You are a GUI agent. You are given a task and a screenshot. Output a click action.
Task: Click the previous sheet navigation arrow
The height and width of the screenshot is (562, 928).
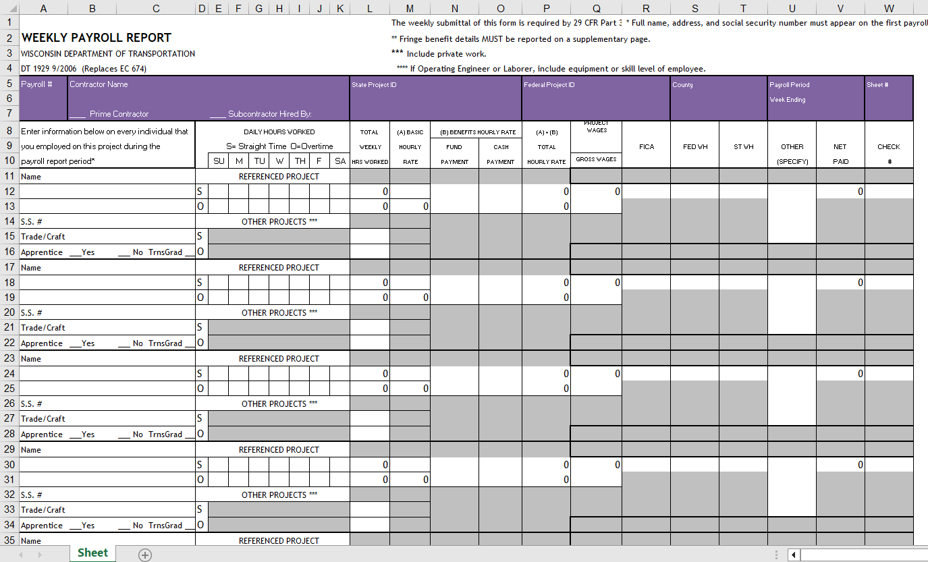coord(21,555)
